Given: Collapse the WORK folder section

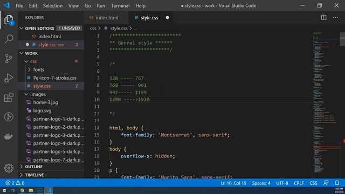Looking at the screenshot, I should [x=31, y=53].
